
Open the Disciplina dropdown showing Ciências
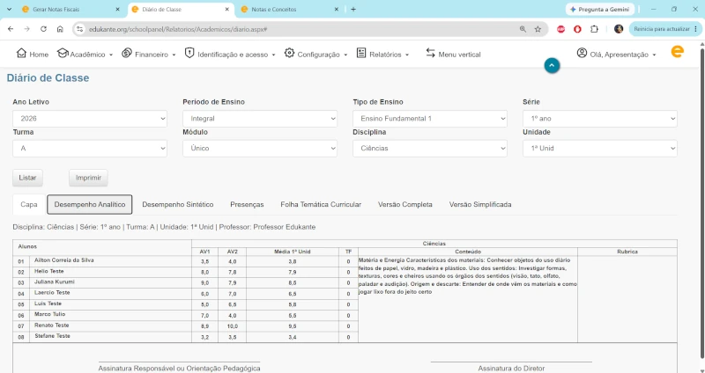click(x=430, y=148)
